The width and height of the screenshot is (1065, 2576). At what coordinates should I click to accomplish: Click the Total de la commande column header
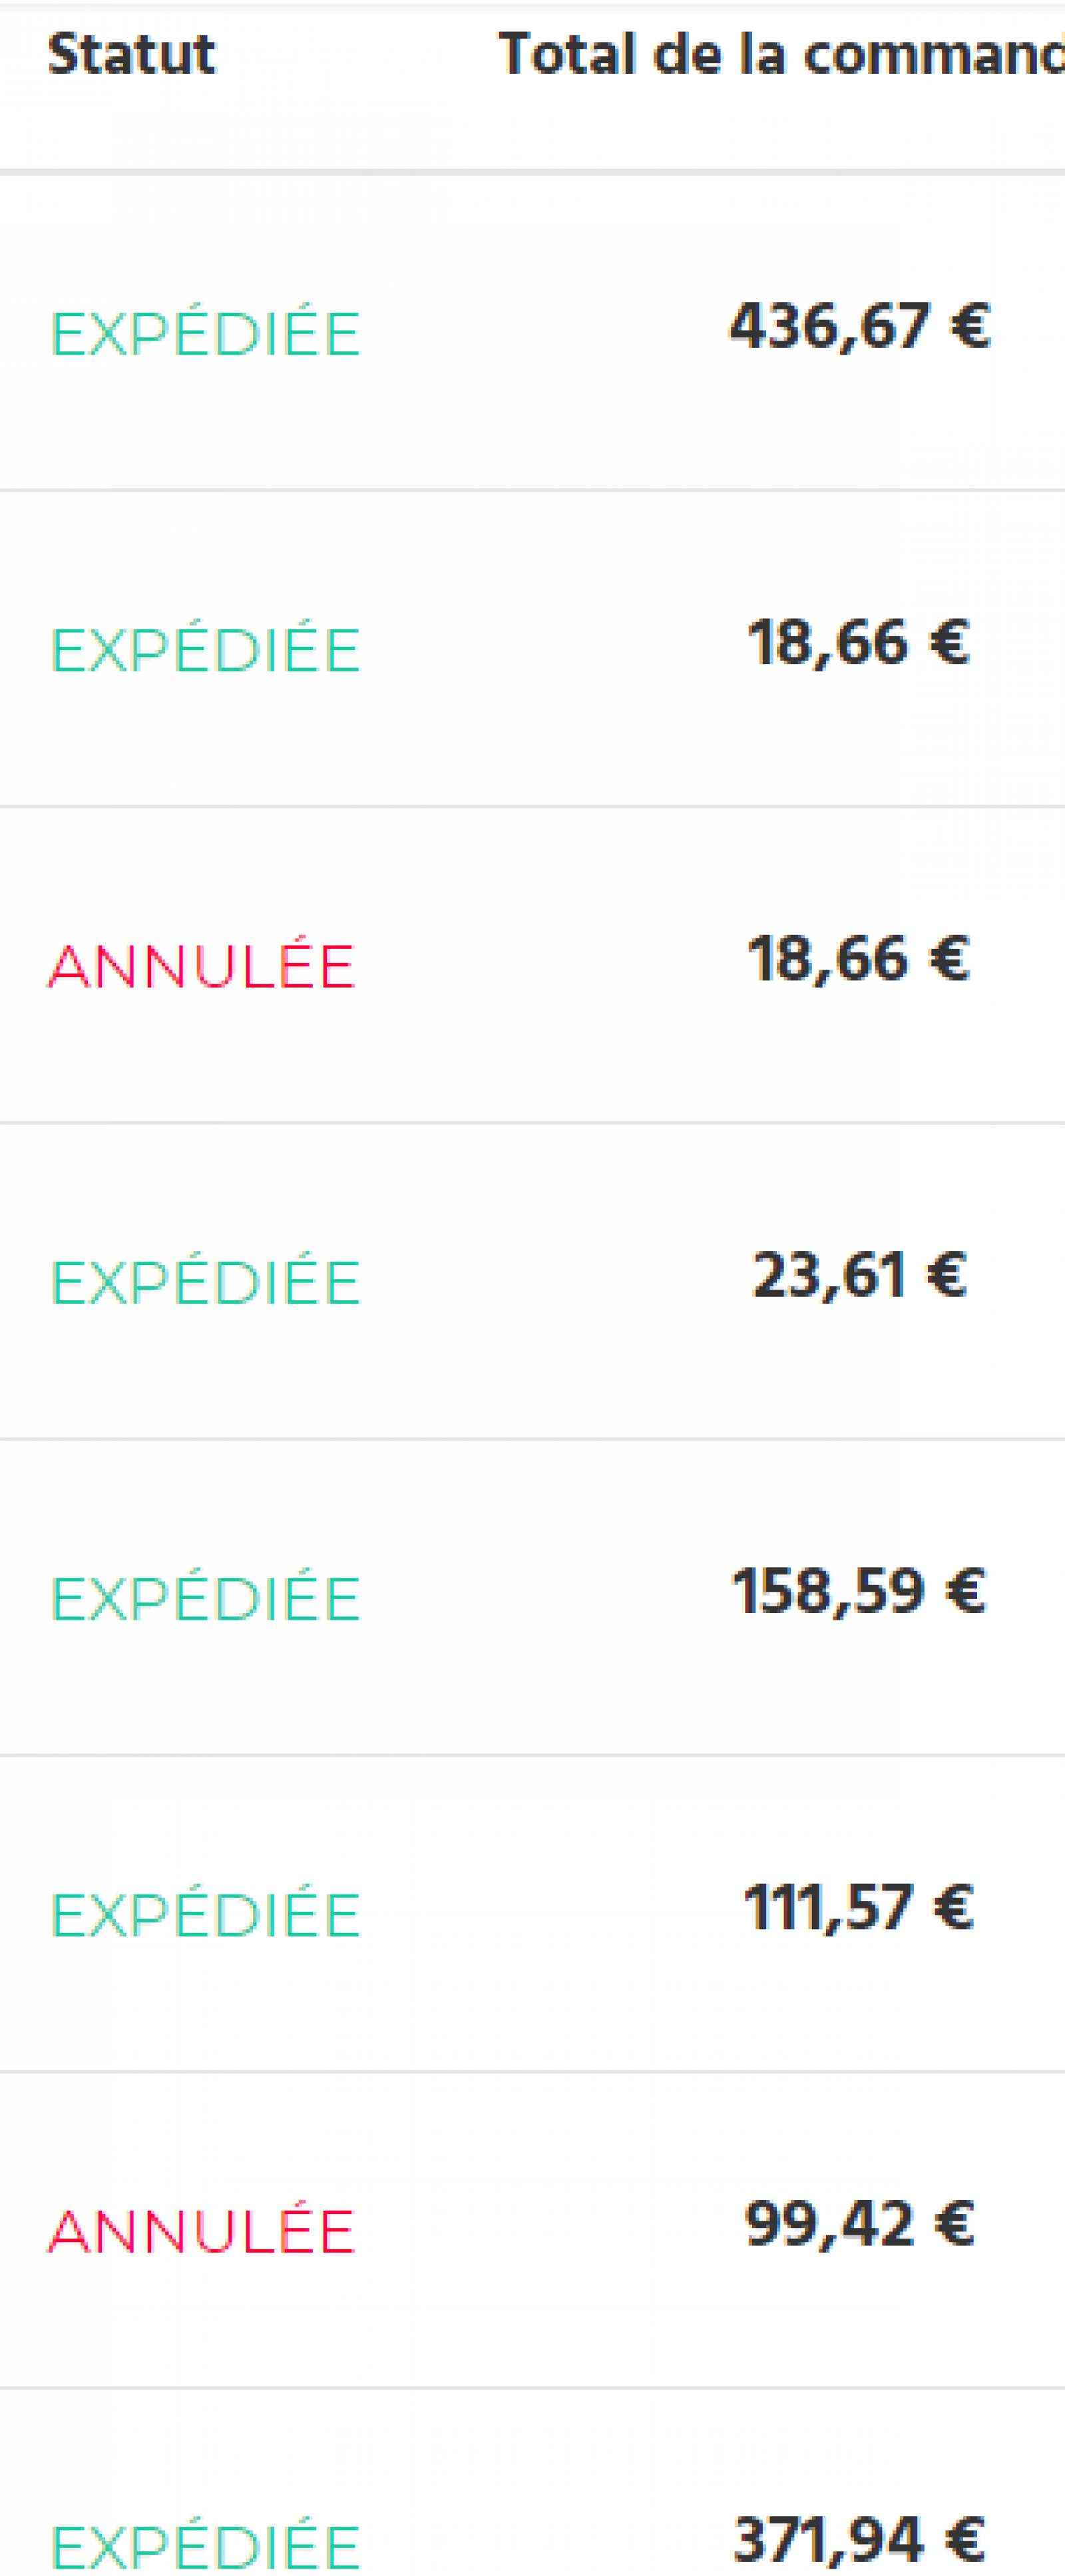pyautogui.click(x=781, y=54)
